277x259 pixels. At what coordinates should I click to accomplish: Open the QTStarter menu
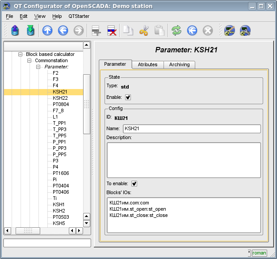click(x=79, y=16)
